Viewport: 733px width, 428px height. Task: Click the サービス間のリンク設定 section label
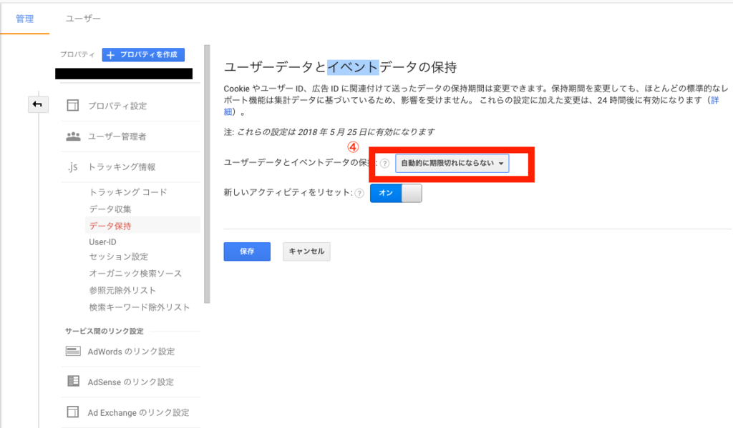105,331
